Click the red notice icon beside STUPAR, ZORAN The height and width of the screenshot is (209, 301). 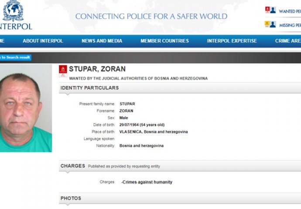tap(63, 71)
